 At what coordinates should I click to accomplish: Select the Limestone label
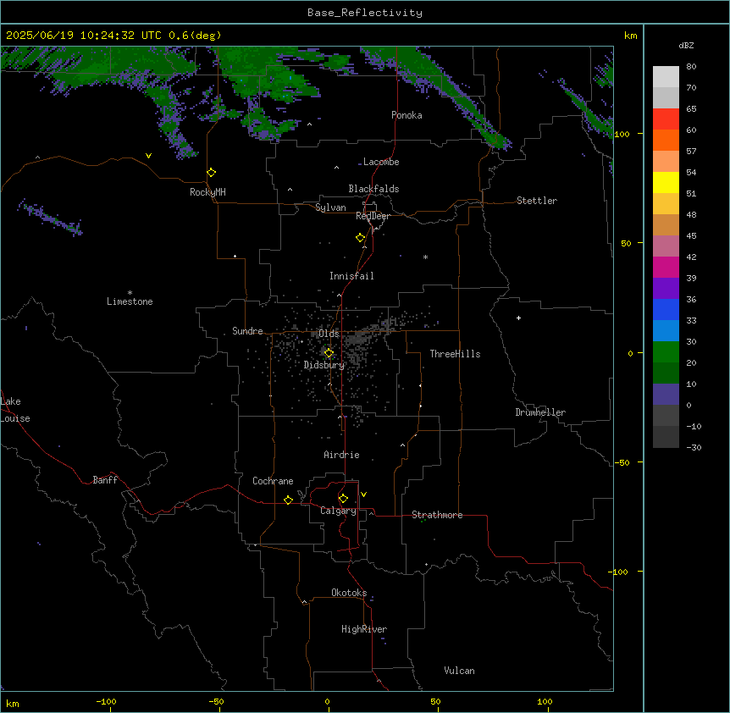(x=130, y=301)
